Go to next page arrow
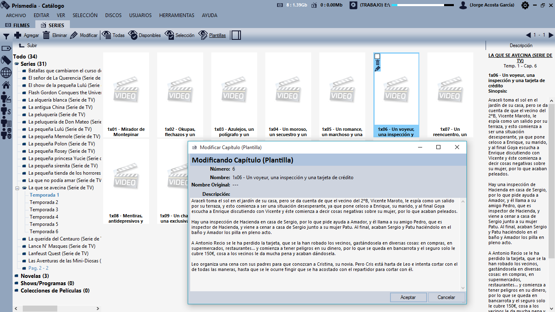 pos(551,35)
